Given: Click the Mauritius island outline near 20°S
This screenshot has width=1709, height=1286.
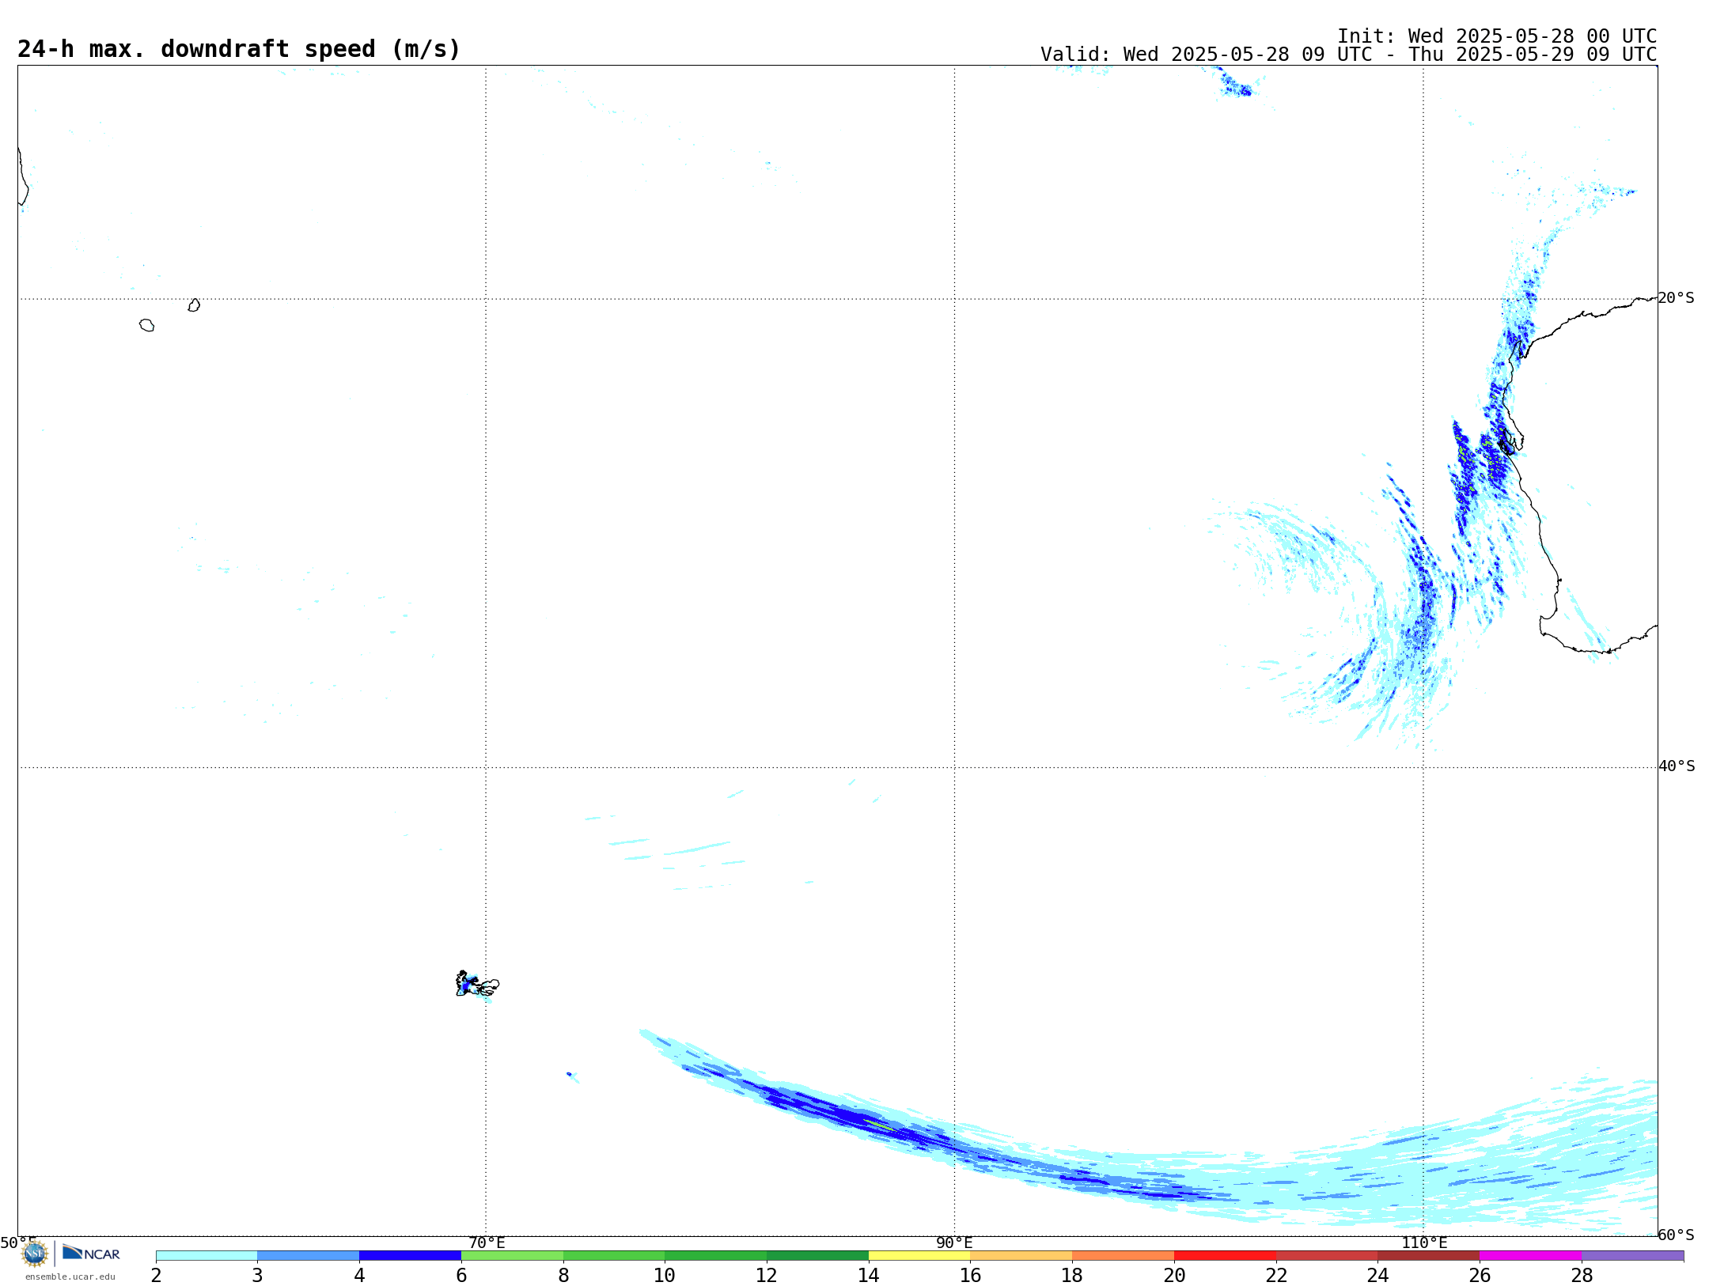Looking at the screenshot, I should point(194,305).
